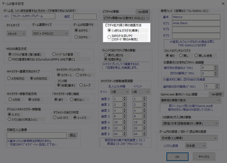This screenshot has height=163, width=227.
Task: Click the 読込 button for hero image
Action: point(73,135)
